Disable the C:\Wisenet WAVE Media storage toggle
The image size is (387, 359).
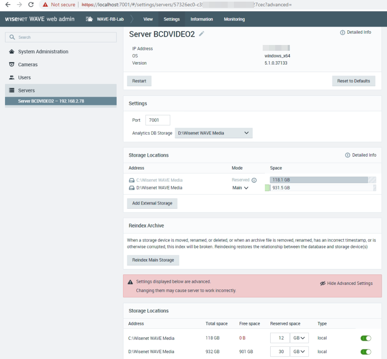coord(366,338)
